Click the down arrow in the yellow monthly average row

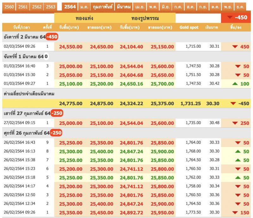pyautogui.click(x=233, y=103)
